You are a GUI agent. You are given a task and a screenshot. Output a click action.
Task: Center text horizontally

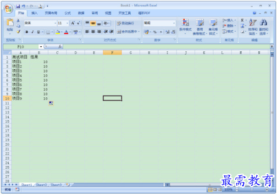tap(93, 32)
